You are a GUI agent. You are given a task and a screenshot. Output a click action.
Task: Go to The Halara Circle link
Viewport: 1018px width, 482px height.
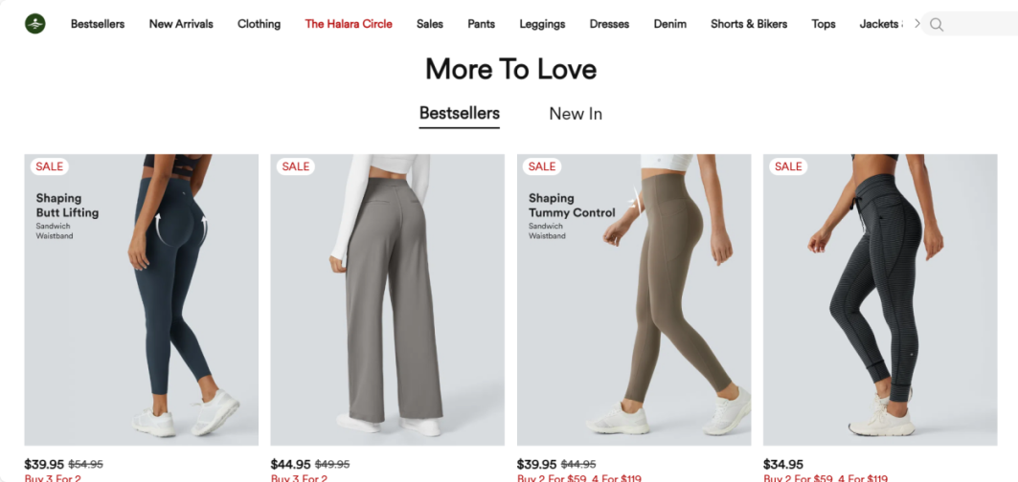pyautogui.click(x=349, y=24)
